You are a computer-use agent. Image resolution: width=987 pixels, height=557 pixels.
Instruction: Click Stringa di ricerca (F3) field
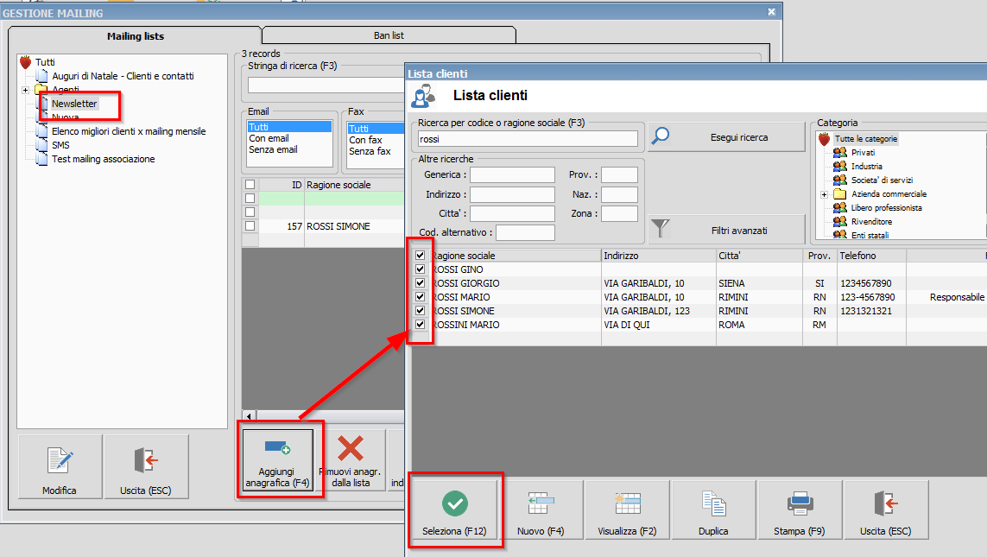[x=326, y=85]
